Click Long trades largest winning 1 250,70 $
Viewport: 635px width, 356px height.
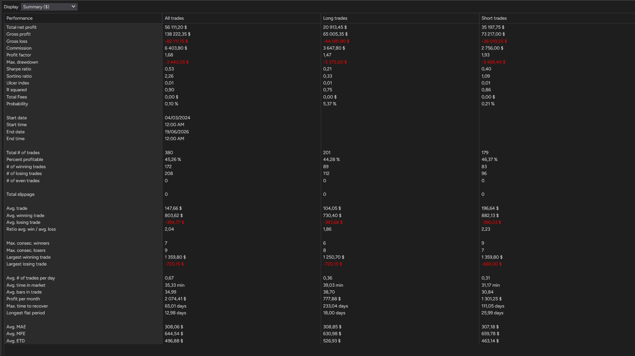pyautogui.click(x=334, y=257)
